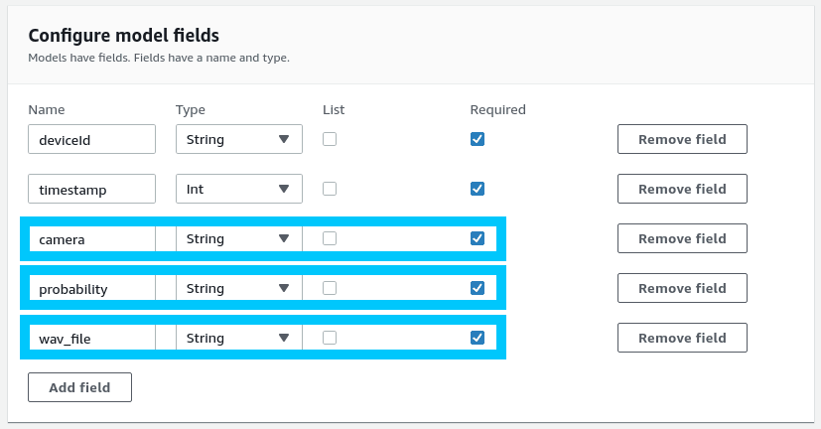Untick Required for the probability field
The height and width of the screenshot is (429, 821).
(478, 288)
